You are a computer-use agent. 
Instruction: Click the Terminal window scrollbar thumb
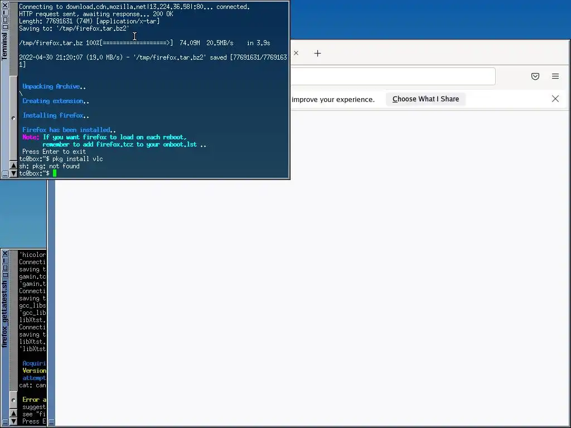pyautogui.click(x=13, y=118)
